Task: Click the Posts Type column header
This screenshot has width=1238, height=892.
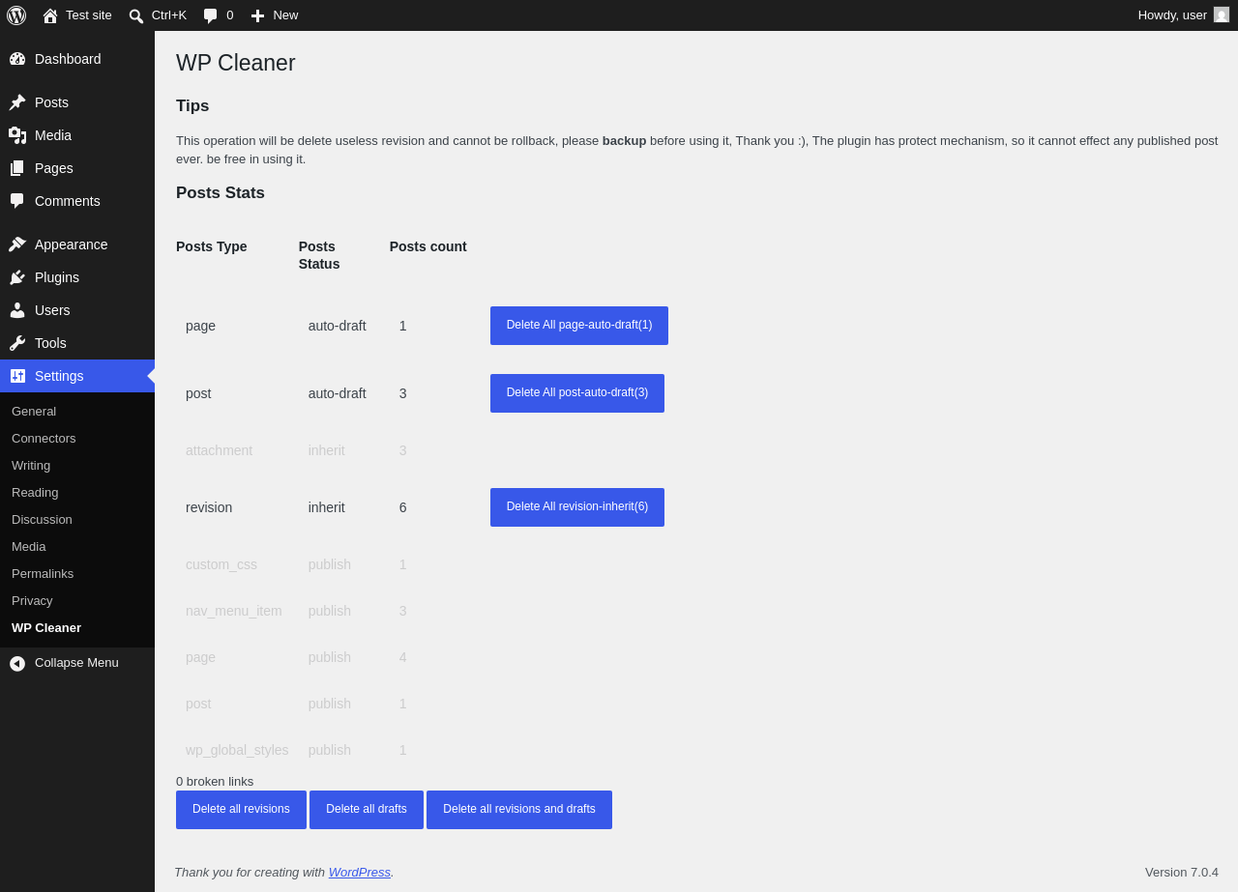Action: tap(212, 246)
